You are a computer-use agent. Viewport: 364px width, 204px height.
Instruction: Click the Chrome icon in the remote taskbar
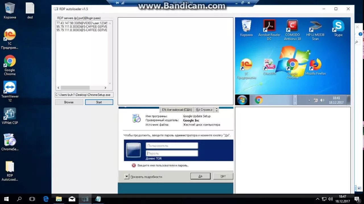click(258, 100)
